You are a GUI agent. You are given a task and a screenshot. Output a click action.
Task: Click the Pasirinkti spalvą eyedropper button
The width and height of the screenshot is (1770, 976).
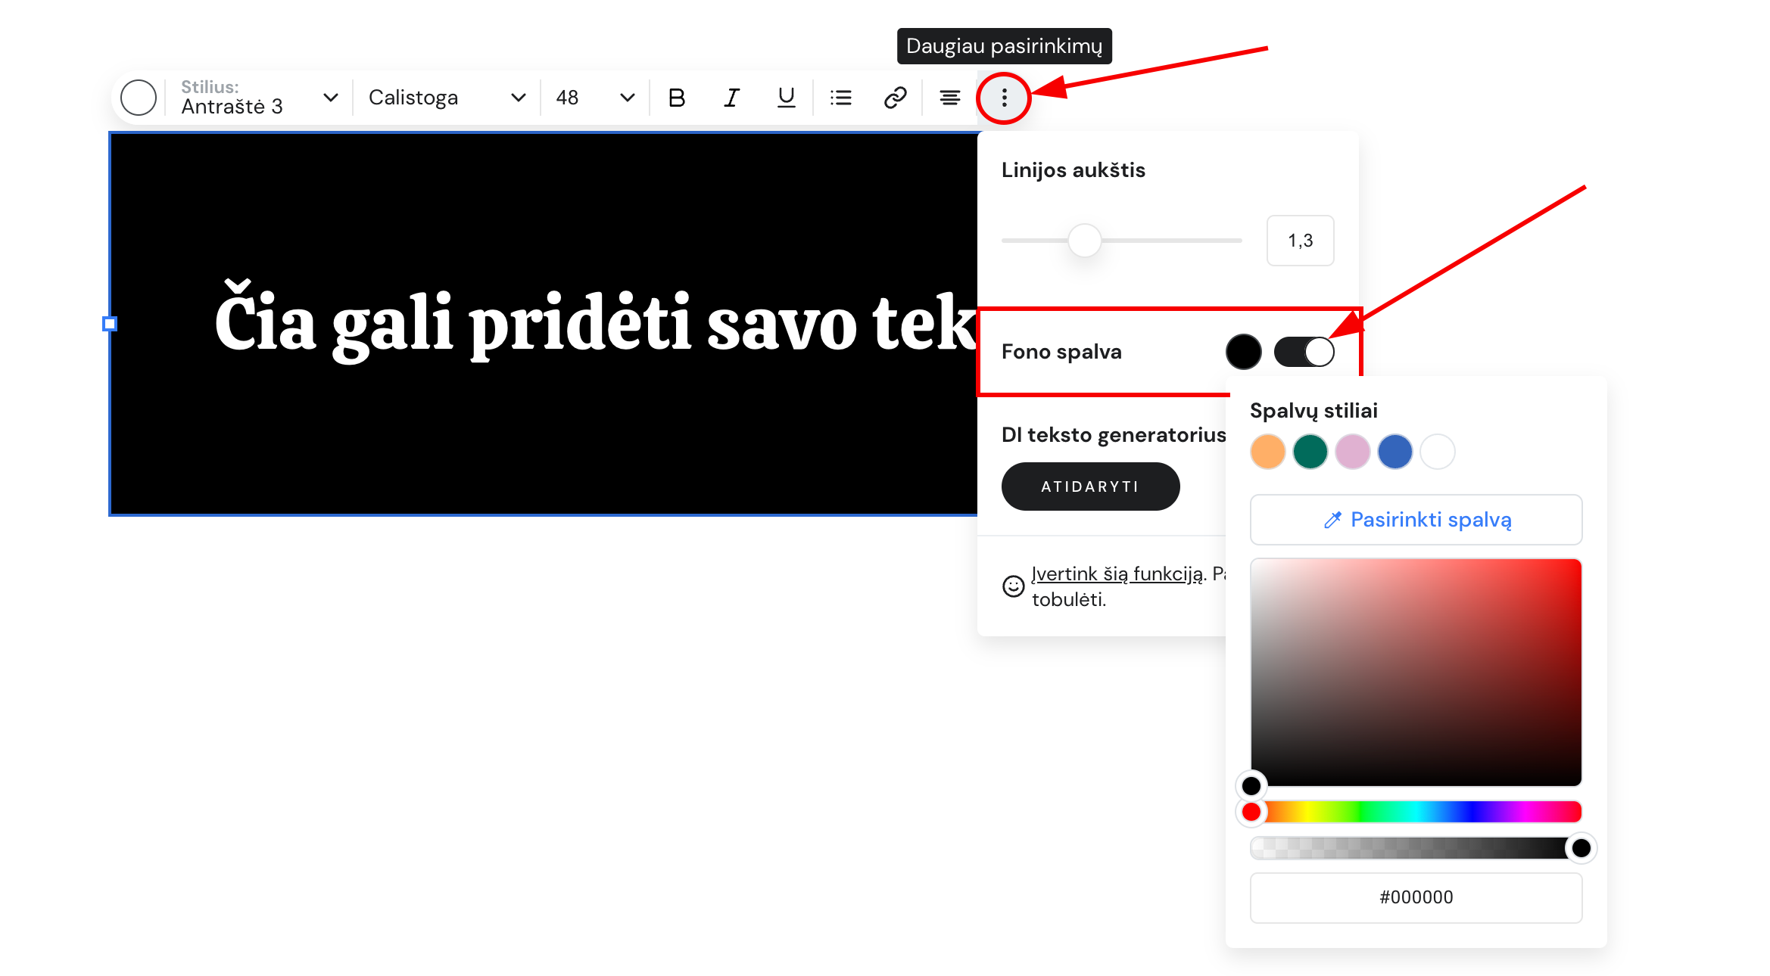1416,520
